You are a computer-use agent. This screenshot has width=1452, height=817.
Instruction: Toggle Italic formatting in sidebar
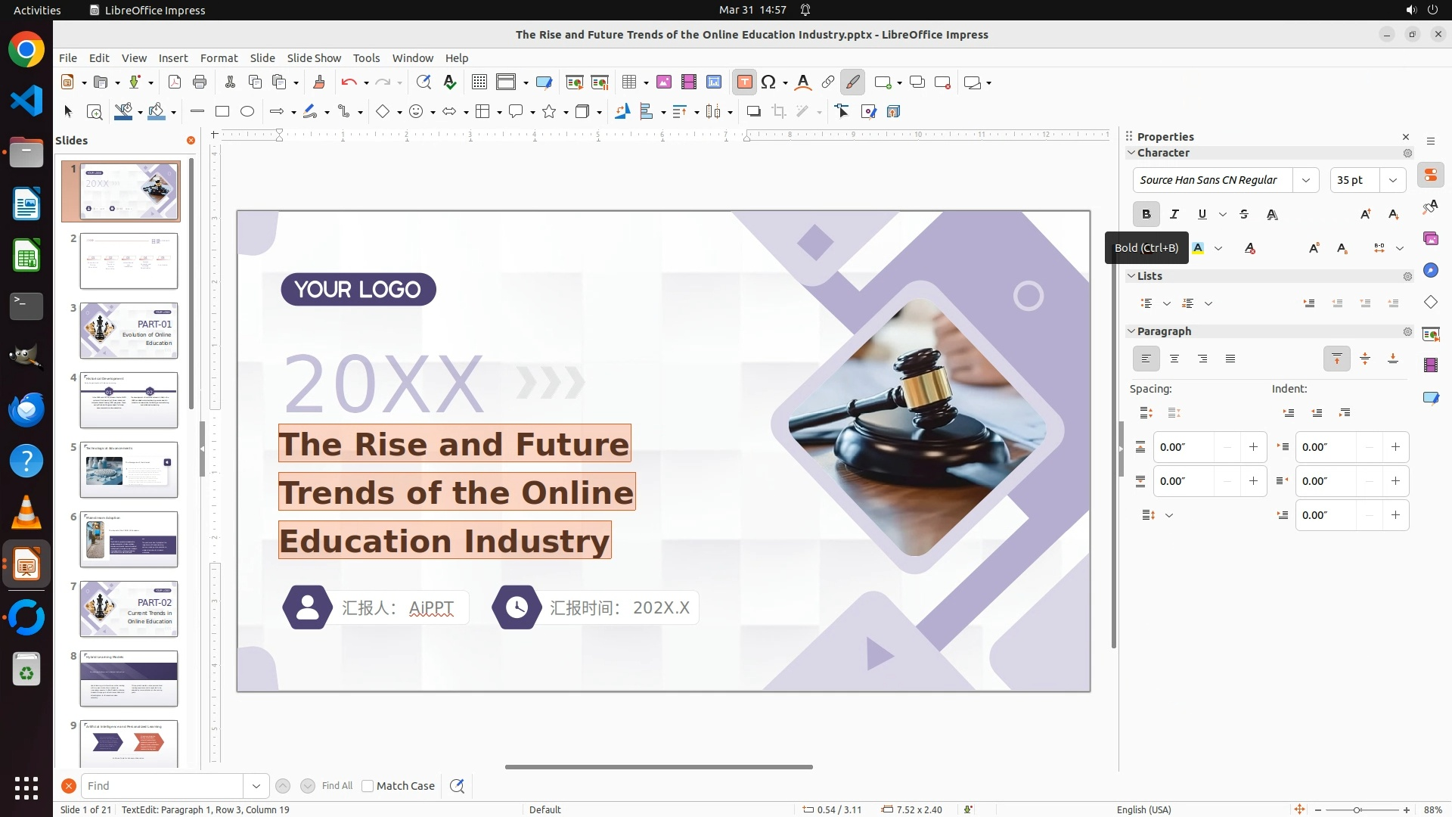(x=1174, y=215)
